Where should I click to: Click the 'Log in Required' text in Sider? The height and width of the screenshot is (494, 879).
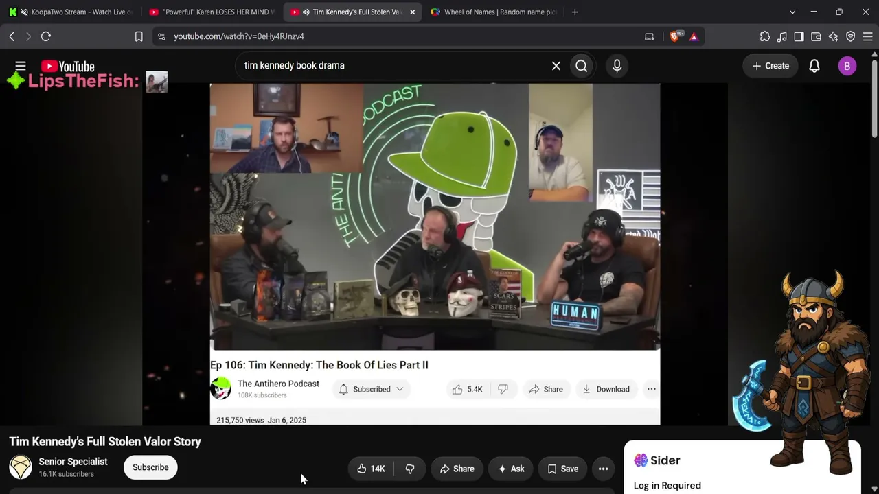click(667, 486)
